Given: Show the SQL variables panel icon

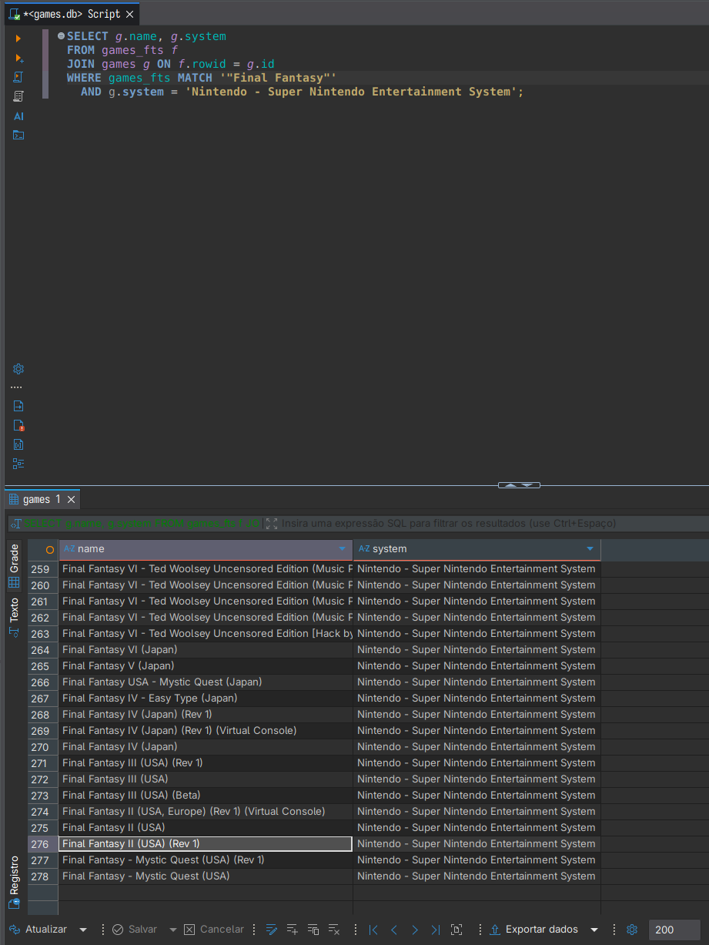Looking at the screenshot, I should coord(18,444).
